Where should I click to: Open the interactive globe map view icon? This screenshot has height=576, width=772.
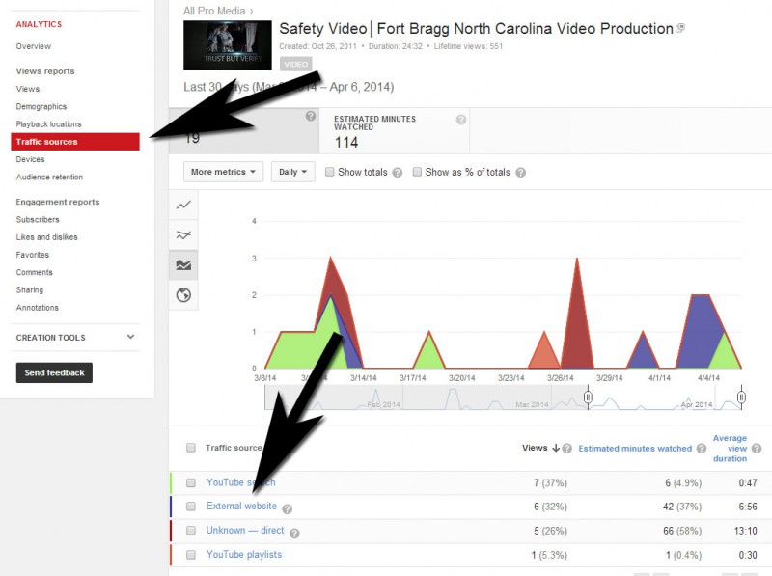(183, 295)
